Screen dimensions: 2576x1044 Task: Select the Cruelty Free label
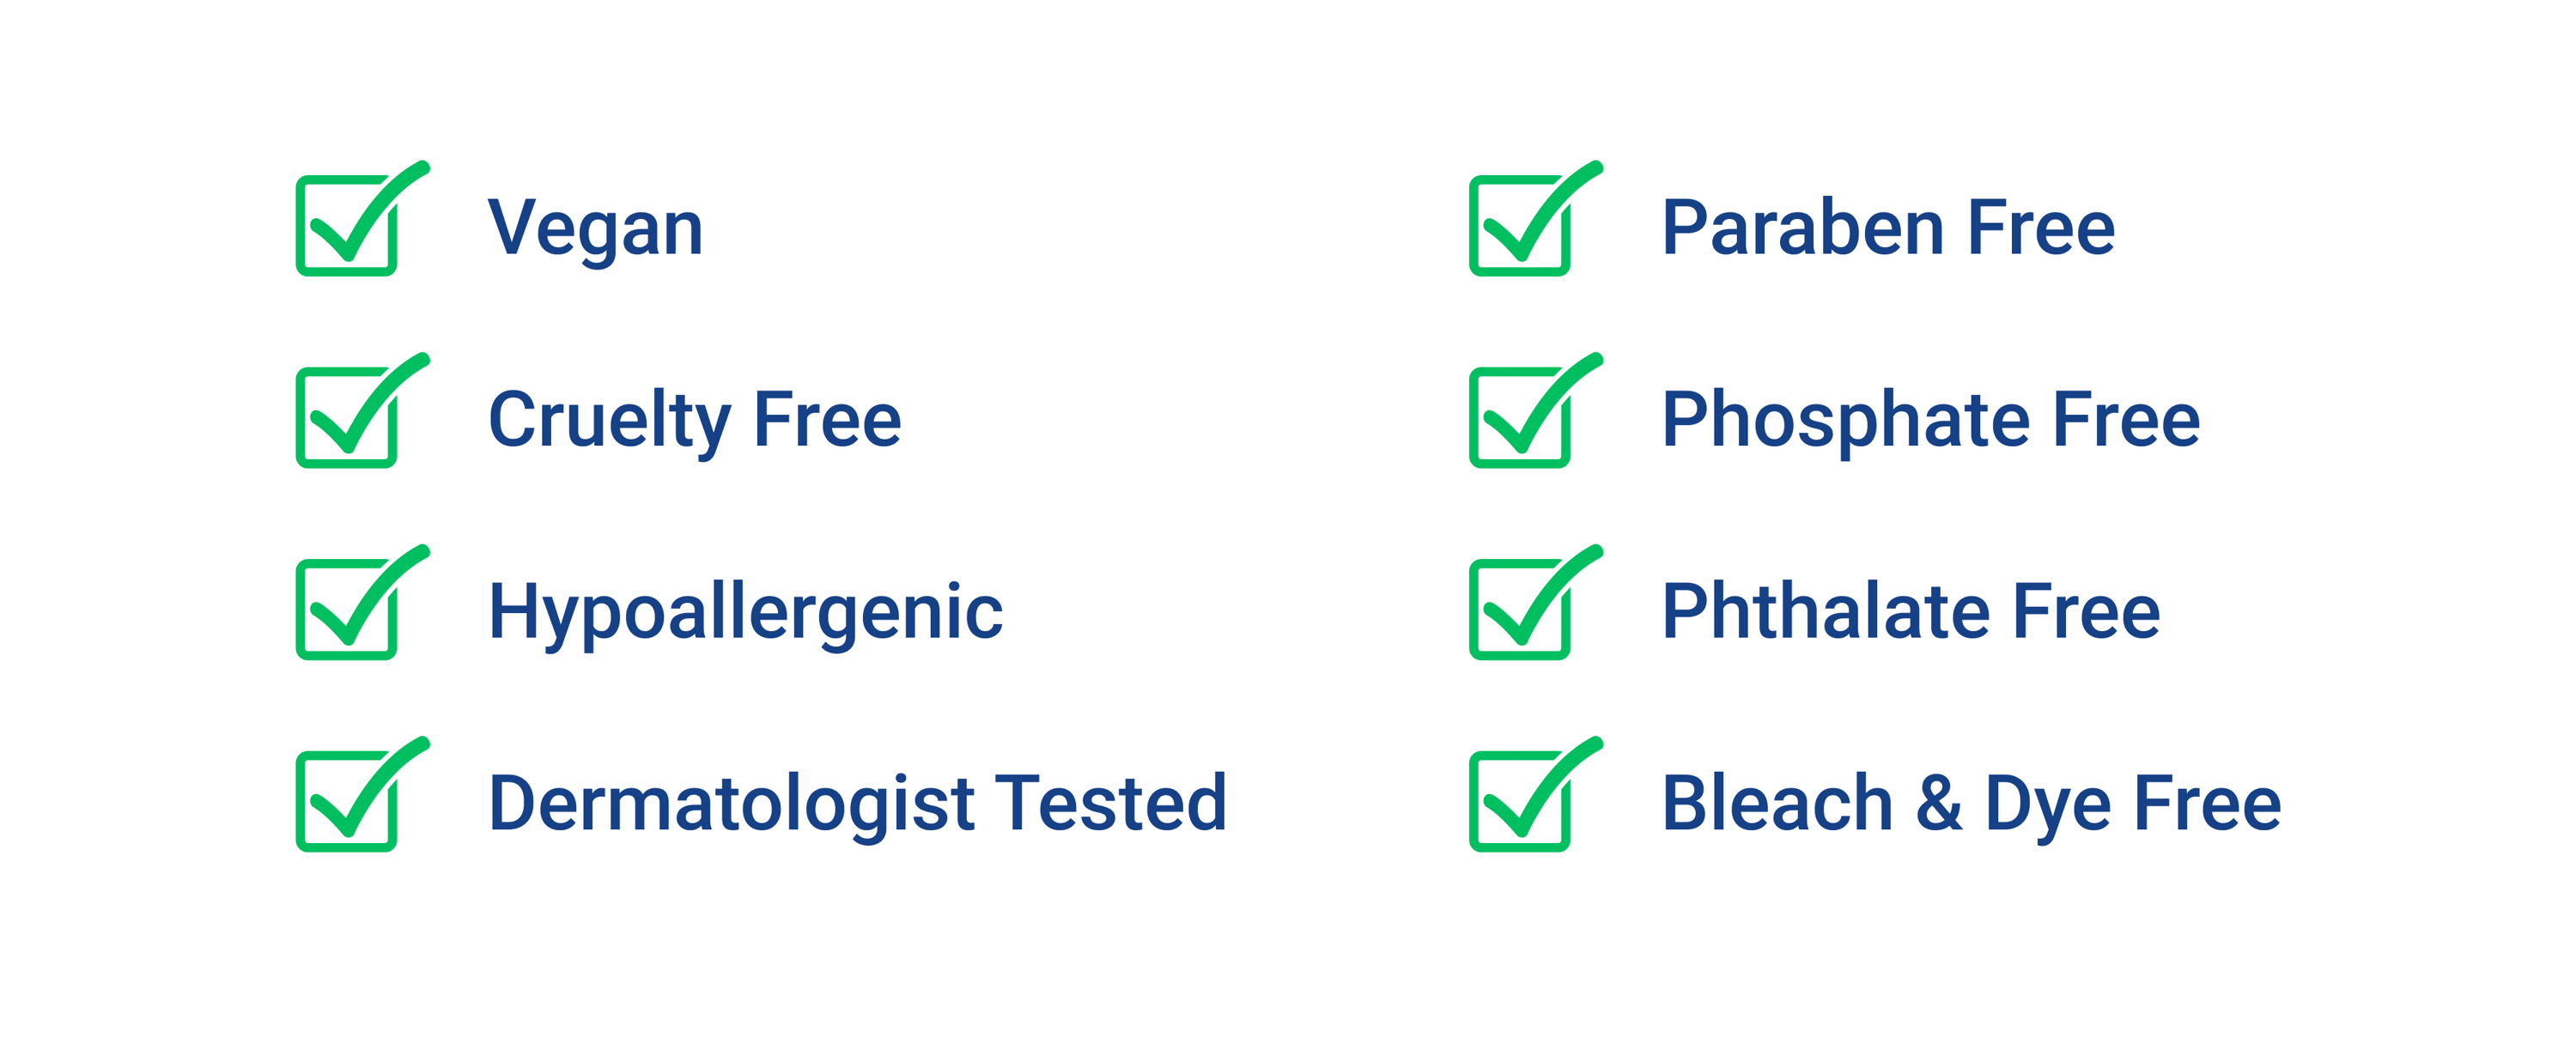click(x=695, y=421)
